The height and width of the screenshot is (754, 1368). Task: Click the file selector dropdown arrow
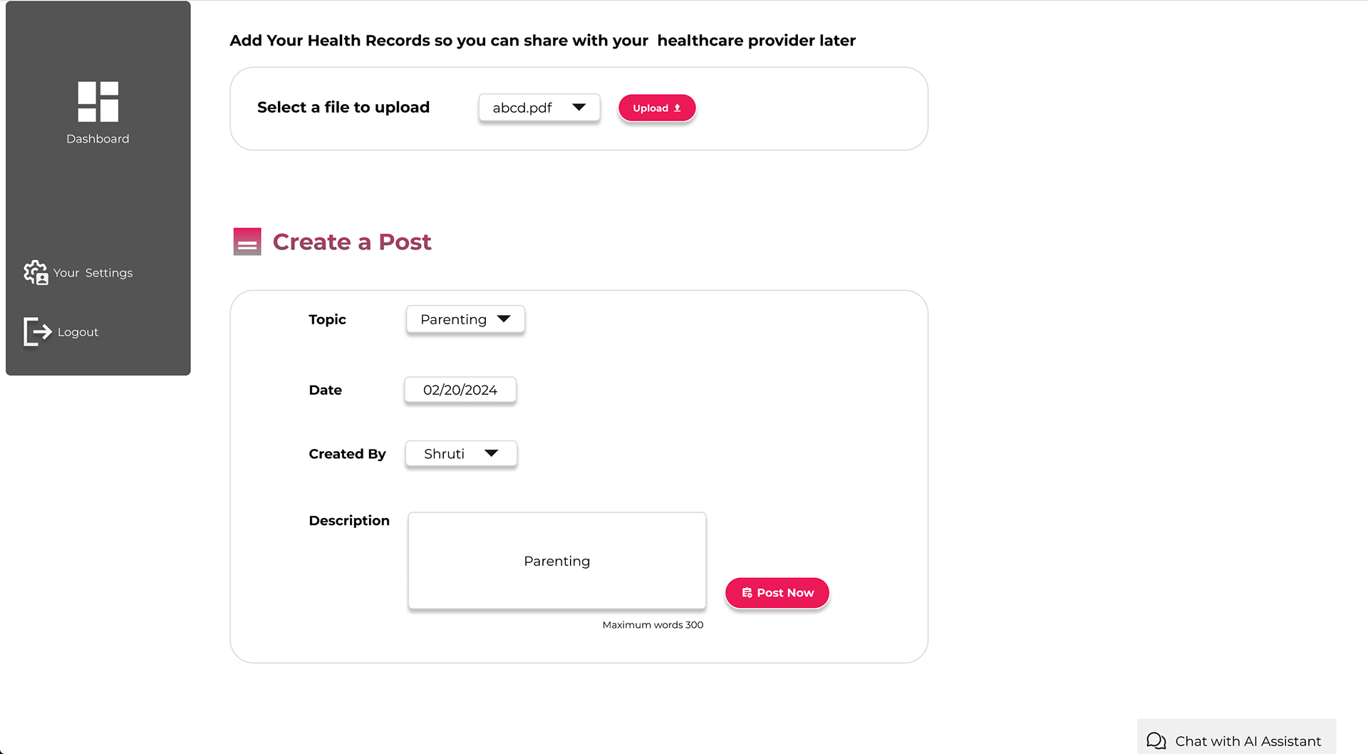pos(579,107)
